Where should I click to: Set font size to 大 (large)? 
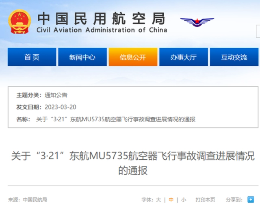(158, 200)
